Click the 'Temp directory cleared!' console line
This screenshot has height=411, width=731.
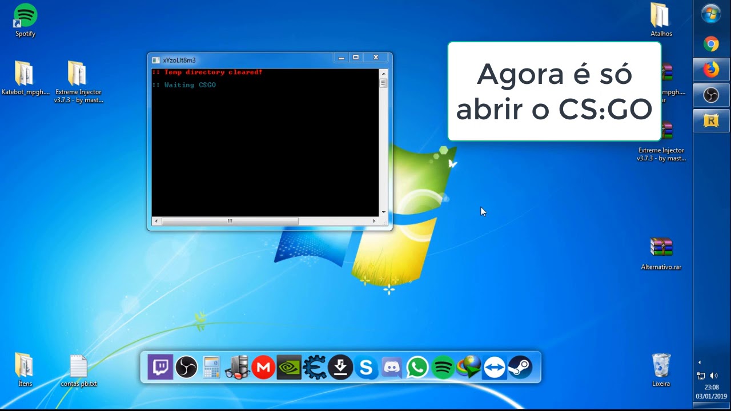(x=207, y=72)
